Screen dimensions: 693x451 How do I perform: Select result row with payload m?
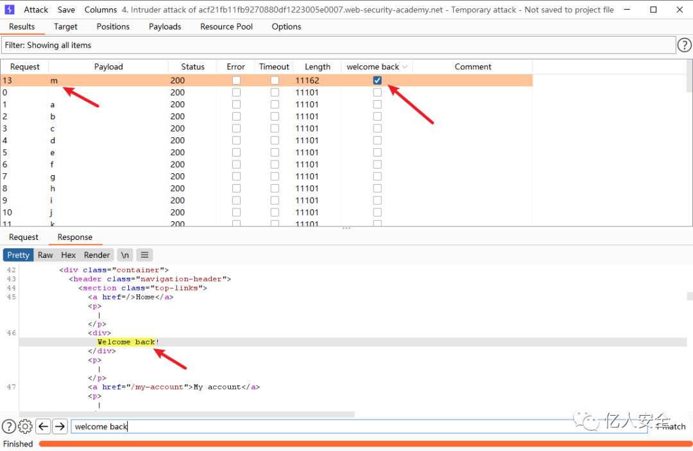point(266,80)
